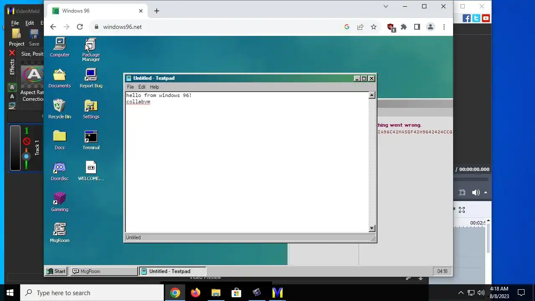Screen dimensions: 535x301
Task: Click VideoMeld Save button
Action: 34,38
